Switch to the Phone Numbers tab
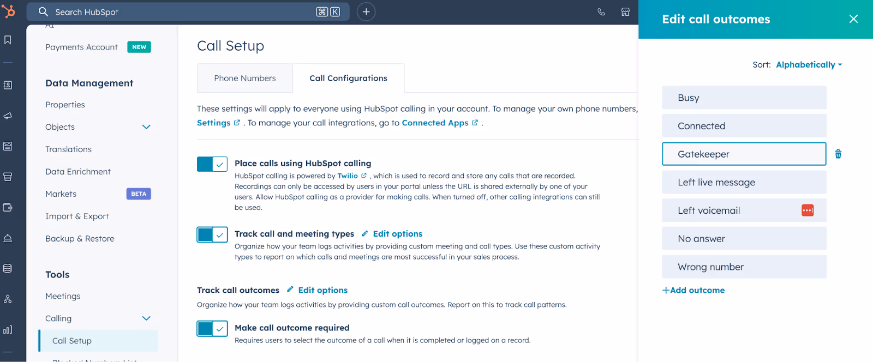 pyautogui.click(x=245, y=79)
